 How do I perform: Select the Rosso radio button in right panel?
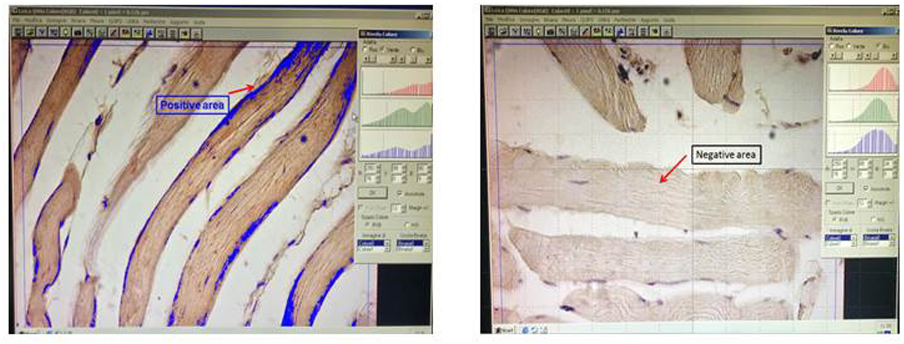832,47
